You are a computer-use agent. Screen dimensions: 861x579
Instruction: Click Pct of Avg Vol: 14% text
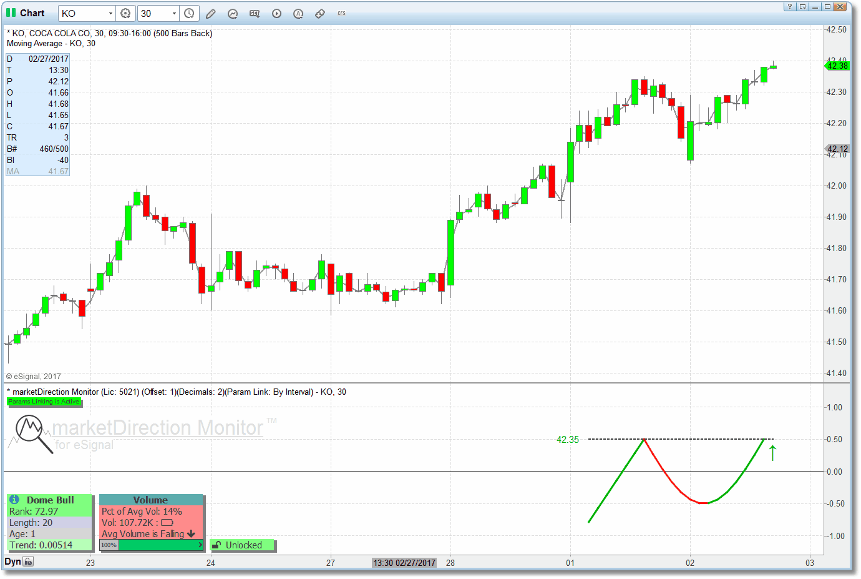[x=142, y=512]
